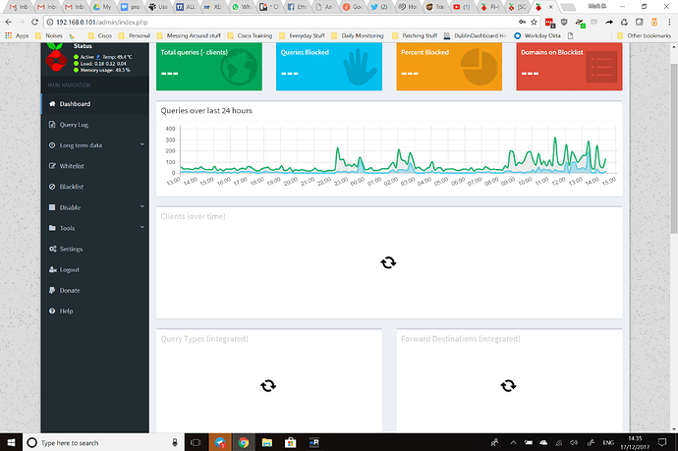The height and width of the screenshot is (451, 678).
Task: Open the Windows notification center
Action: [x=662, y=442]
